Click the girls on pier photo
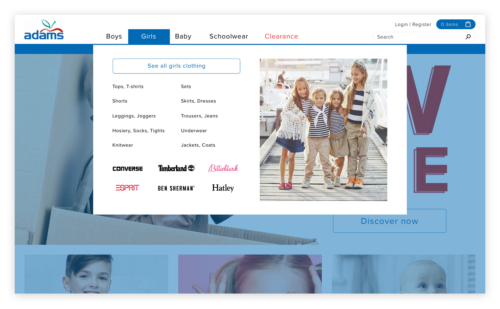Viewport: 500px width, 309px height. [323, 130]
